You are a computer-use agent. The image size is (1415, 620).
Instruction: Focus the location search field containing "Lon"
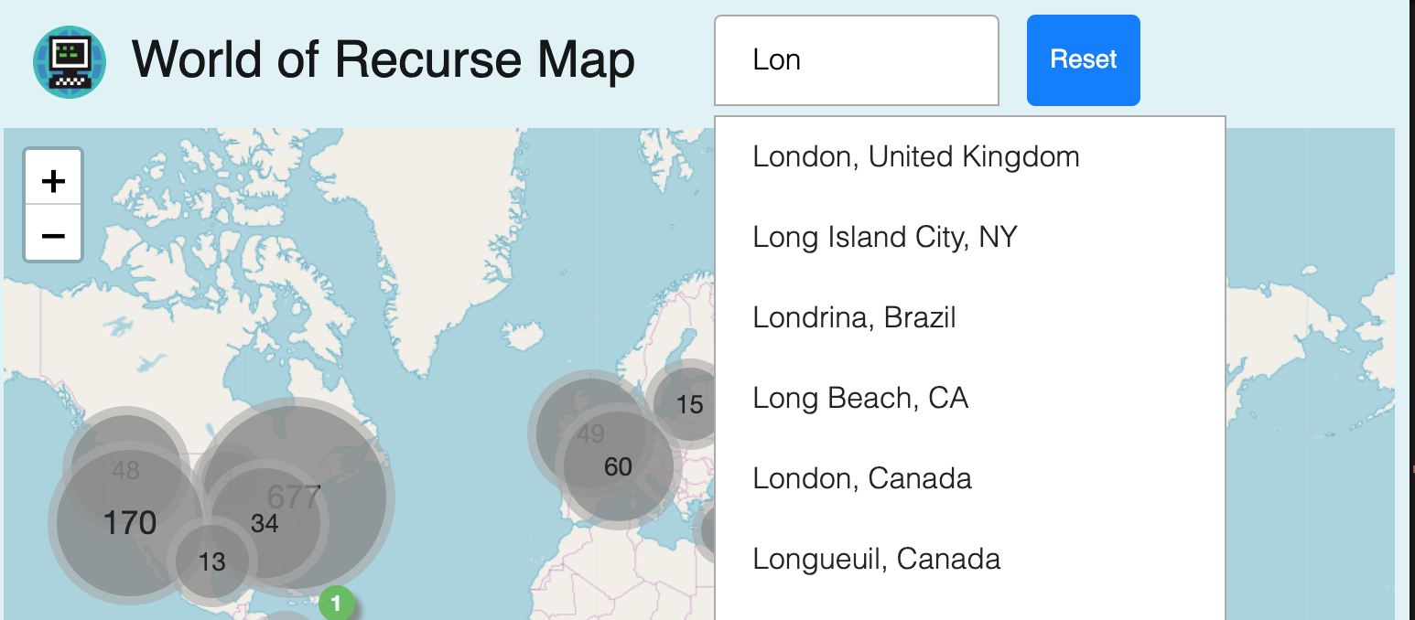pyautogui.click(x=857, y=60)
